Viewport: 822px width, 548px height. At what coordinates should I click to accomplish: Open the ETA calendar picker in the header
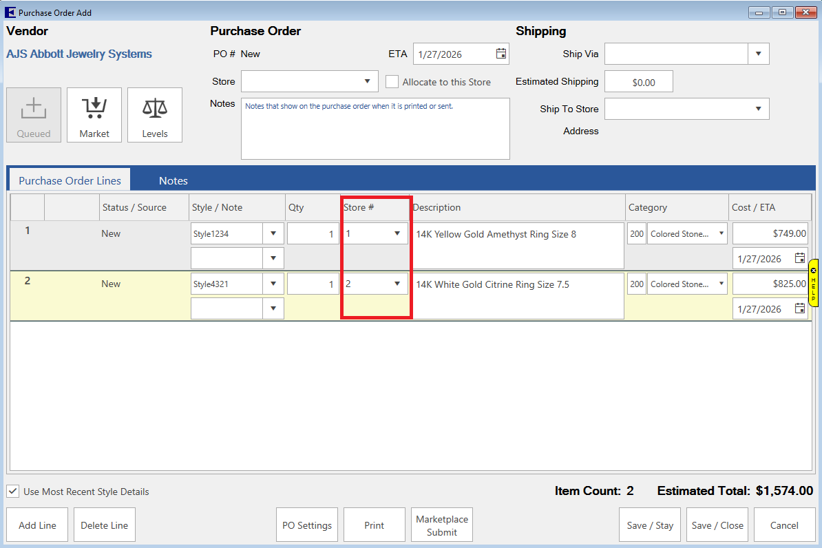click(x=500, y=54)
